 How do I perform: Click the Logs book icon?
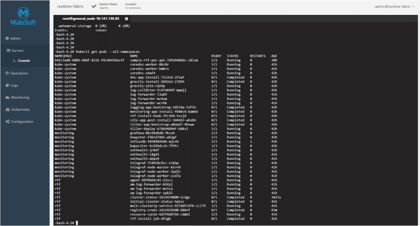point(7,85)
